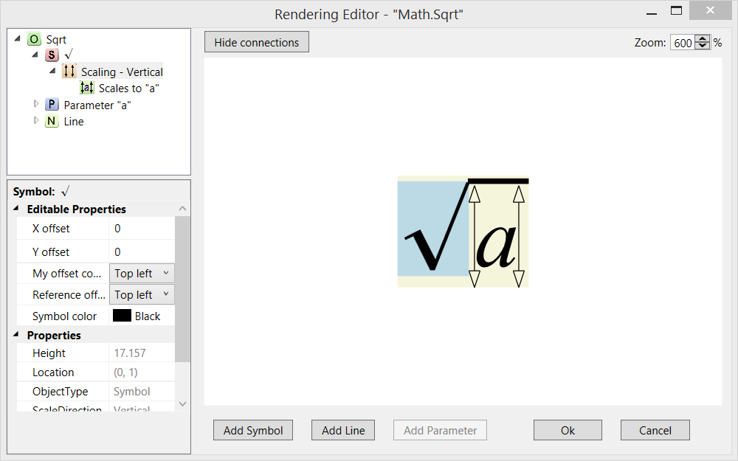
Task: Click the green N Line icon
Action: tap(52, 122)
